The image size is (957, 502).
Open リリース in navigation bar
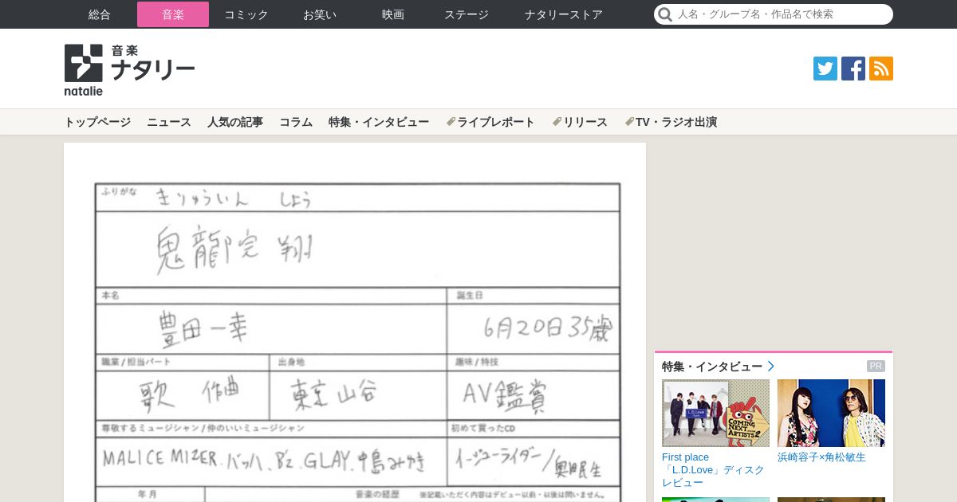click(x=580, y=122)
